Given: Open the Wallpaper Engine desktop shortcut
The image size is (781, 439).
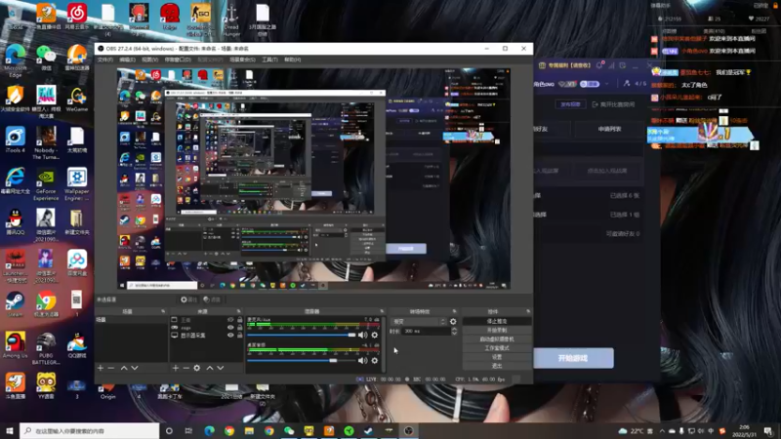Looking at the screenshot, I should coord(77,184).
